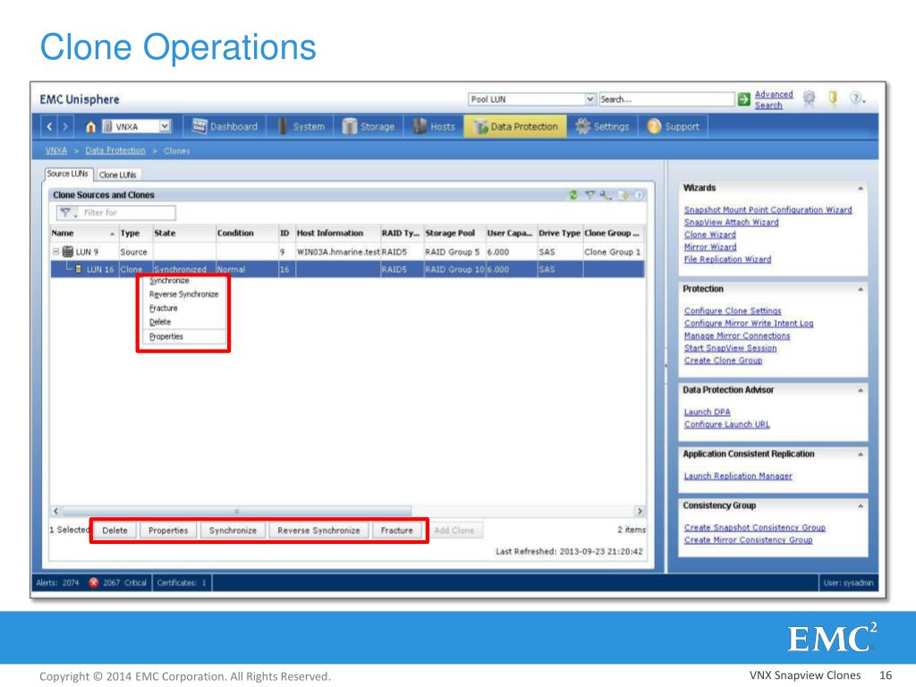
Task: Collapse the Consistency Group panel
Action: (861, 506)
